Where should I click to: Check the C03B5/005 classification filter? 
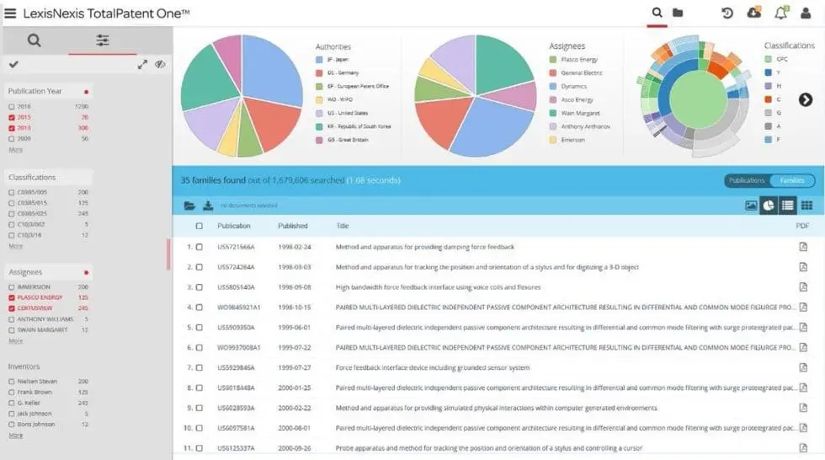[12, 192]
